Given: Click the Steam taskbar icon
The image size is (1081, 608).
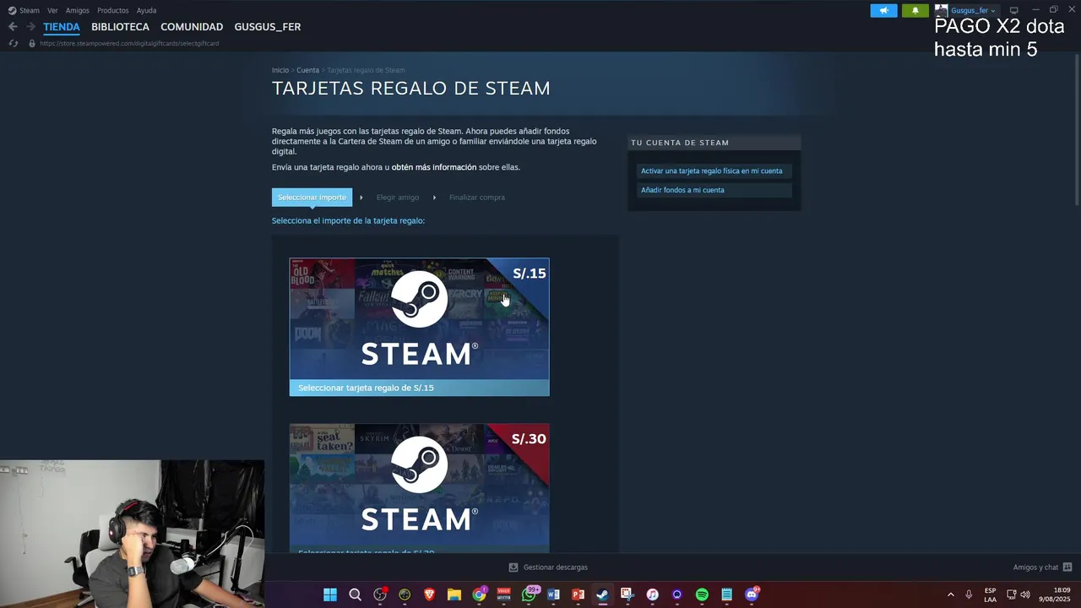Looking at the screenshot, I should point(602,594).
